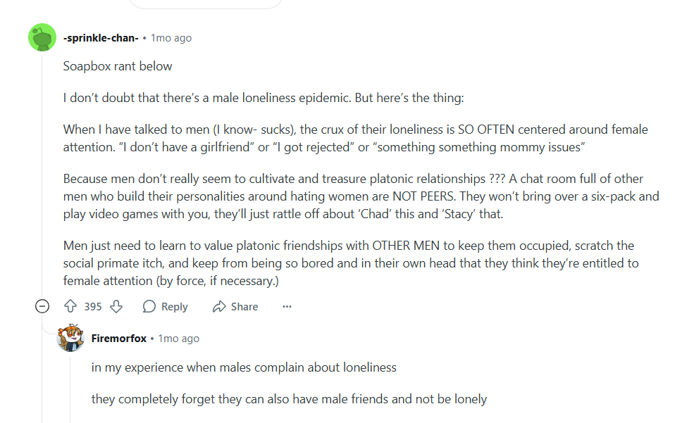Open the three-dot more options menu
Viewport: 682px width, 423px height.
(x=287, y=307)
